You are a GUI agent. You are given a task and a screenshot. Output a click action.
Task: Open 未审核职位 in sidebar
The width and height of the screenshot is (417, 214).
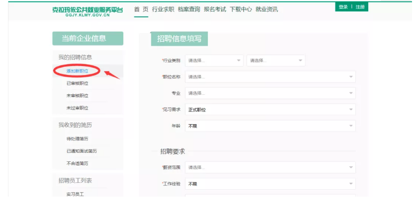coord(78,95)
